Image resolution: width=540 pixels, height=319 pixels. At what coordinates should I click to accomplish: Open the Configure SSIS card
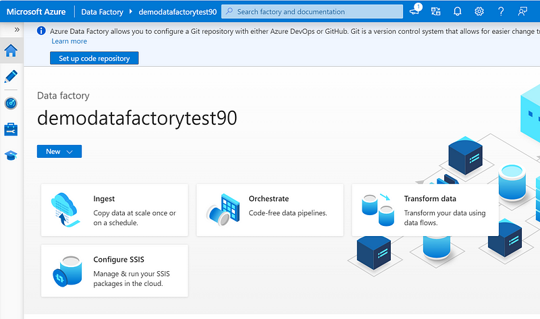(x=115, y=271)
